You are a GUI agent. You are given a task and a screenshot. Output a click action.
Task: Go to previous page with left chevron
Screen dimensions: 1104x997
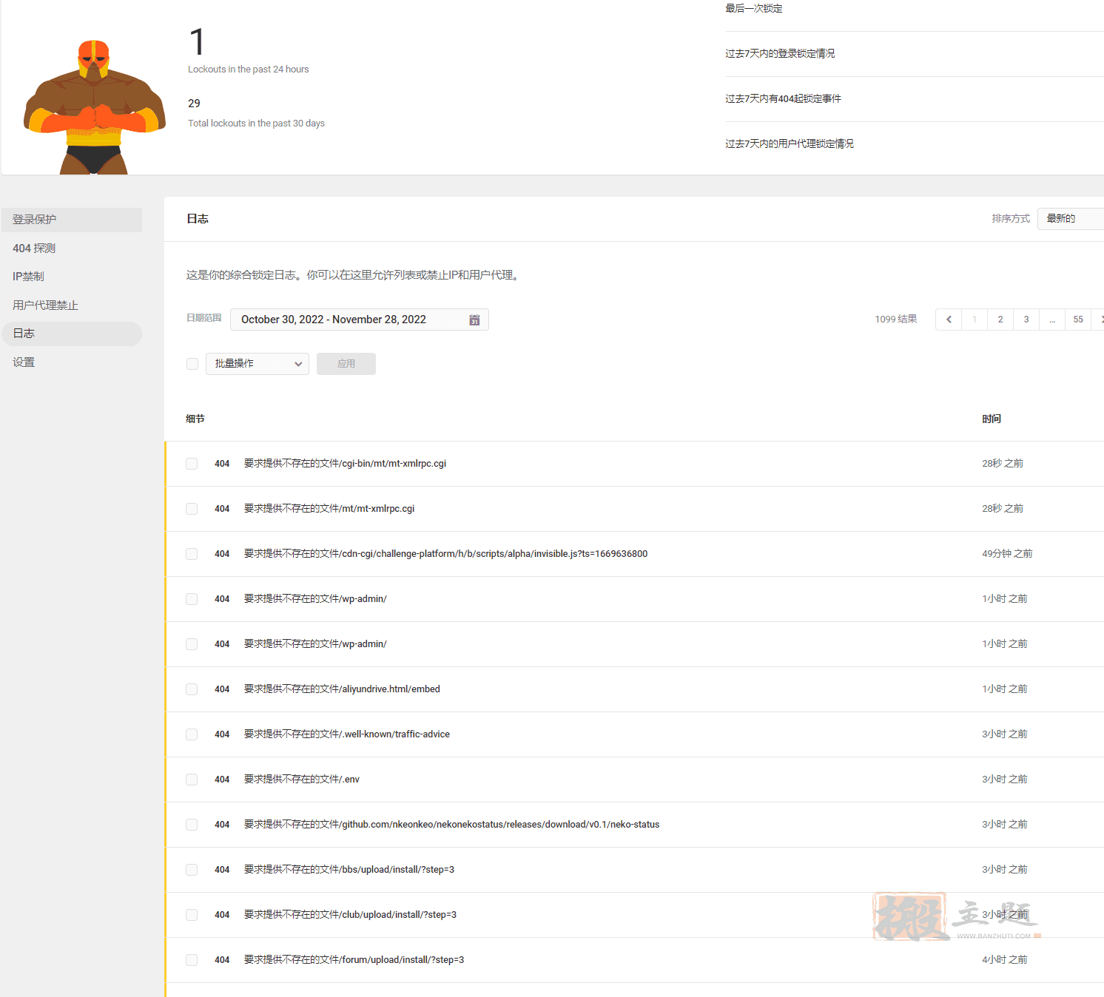tap(949, 320)
